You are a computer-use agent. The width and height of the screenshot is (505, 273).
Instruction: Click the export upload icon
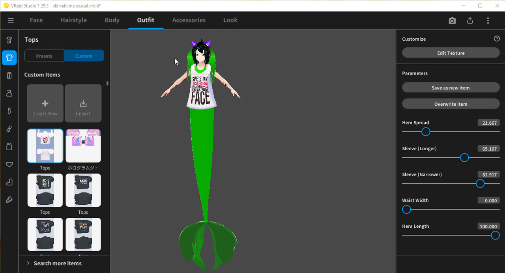tap(470, 21)
